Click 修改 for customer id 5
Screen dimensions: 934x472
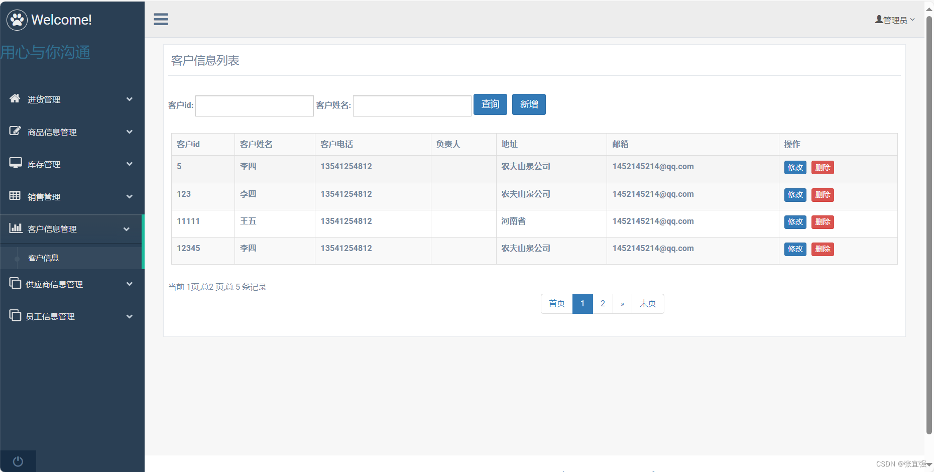click(795, 168)
